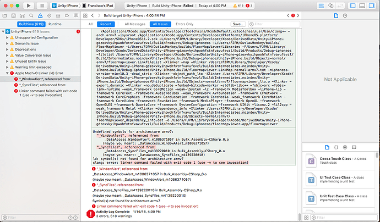
Task: Collapse Unity-iPhone 619 issues group
Action: coord(3,31)
